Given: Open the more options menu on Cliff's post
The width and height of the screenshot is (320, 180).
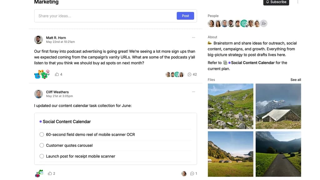Looking at the screenshot, I should (193, 92).
